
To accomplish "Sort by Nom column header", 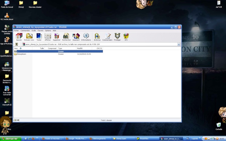I will click(23, 48).
